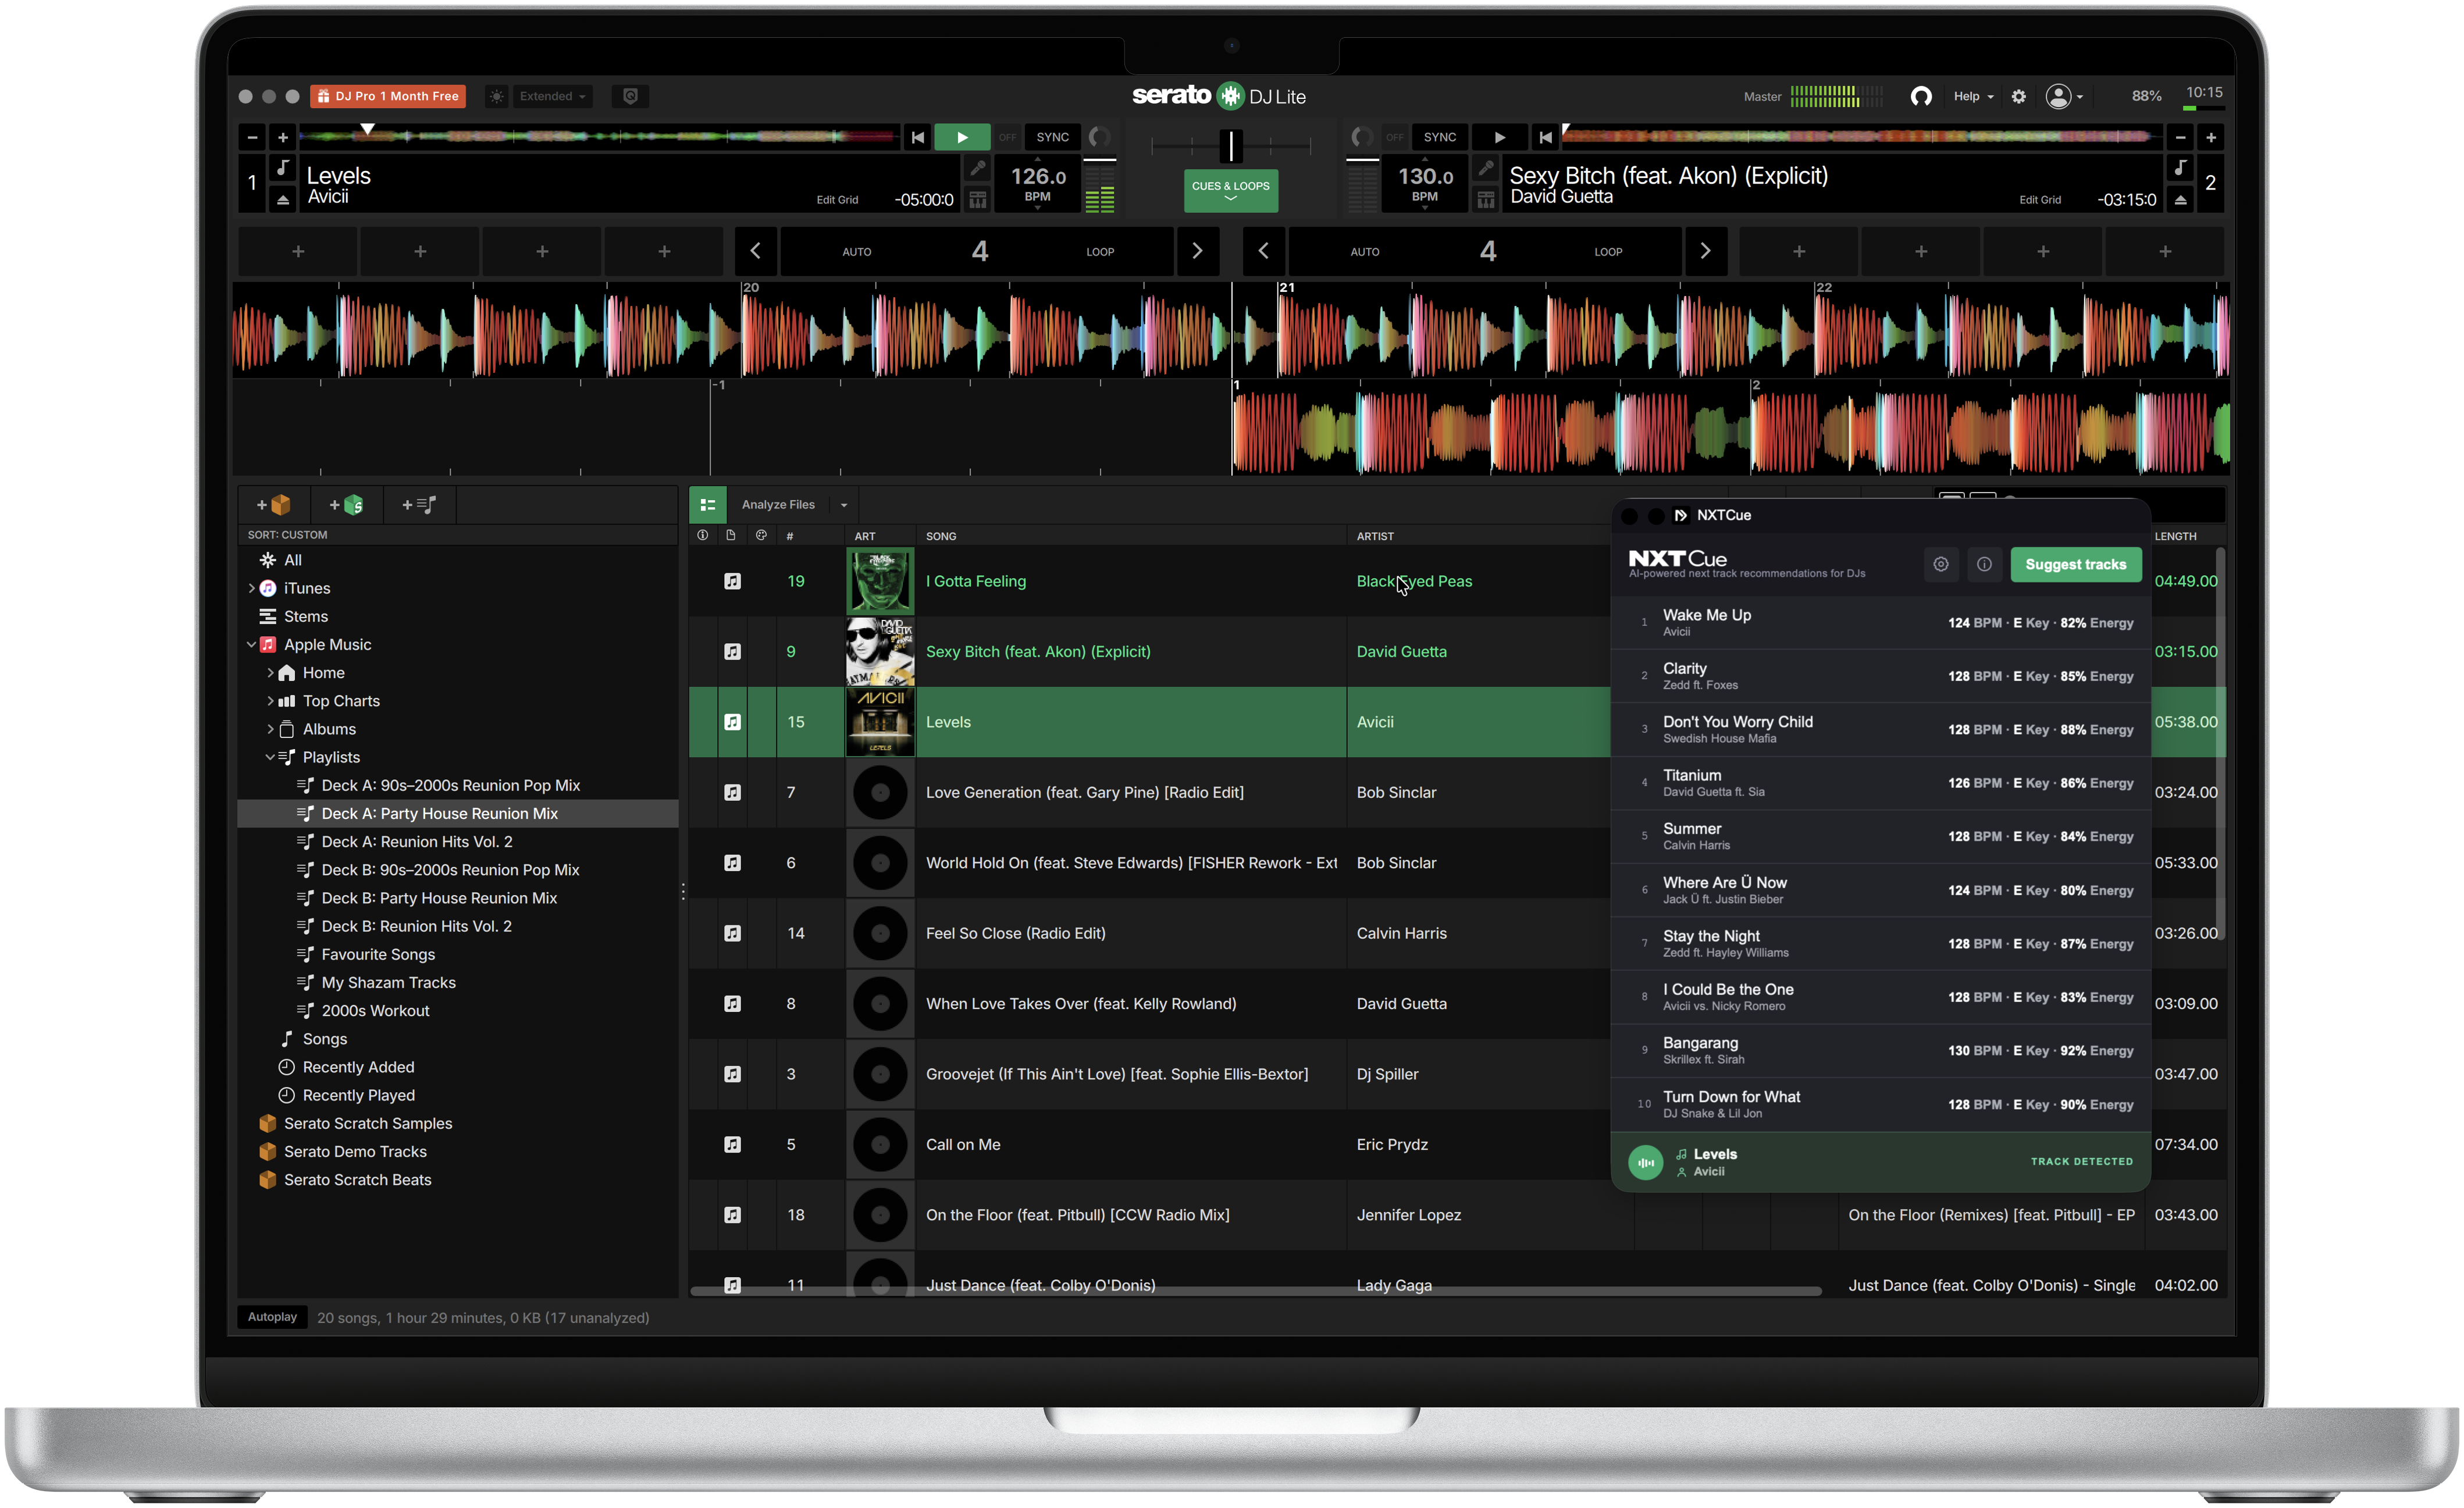
Task: Toggle Autoplay in the status bar
Action: [x=272, y=1317]
